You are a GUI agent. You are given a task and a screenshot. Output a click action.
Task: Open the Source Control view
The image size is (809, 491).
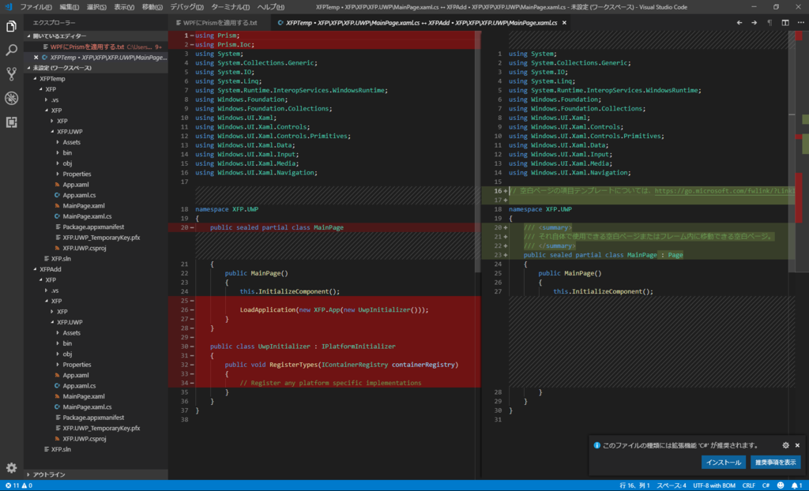point(11,74)
